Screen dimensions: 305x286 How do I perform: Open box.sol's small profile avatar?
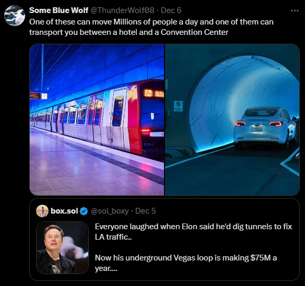pos(42,211)
